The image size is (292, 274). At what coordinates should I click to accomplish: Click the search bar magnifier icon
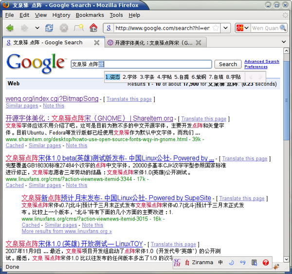[283, 28]
